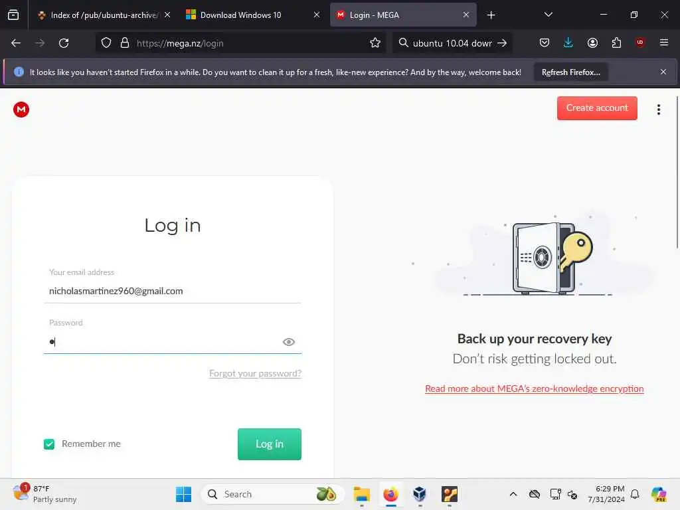This screenshot has height=510, width=680.
Task: Close the Download Windows 10 tab
Action: click(317, 15)
